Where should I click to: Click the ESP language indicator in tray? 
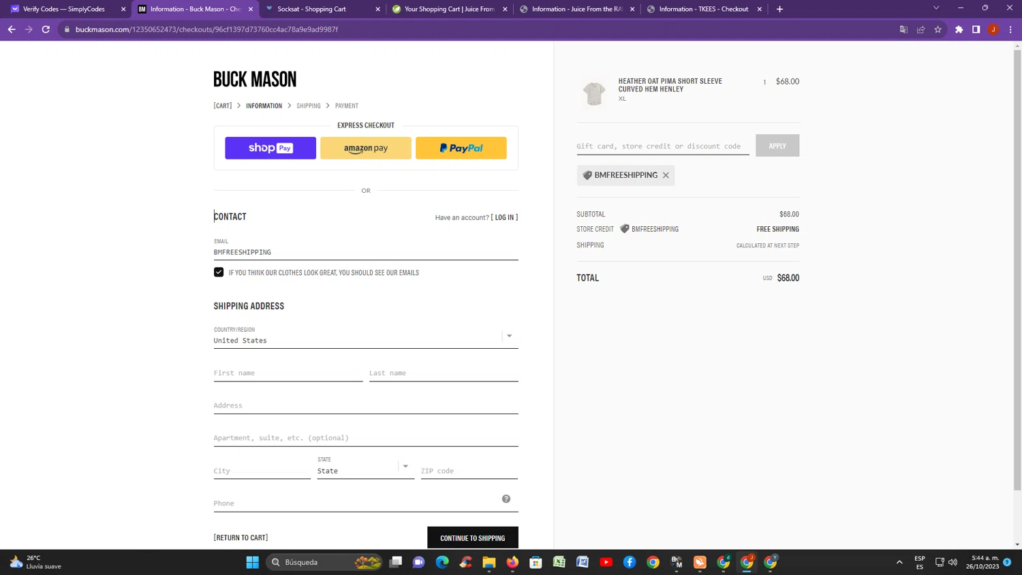click(920, 562)
